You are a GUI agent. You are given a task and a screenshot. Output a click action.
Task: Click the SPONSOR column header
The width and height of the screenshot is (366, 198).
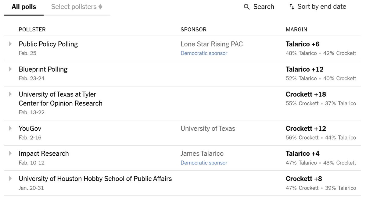click(193, 30)
